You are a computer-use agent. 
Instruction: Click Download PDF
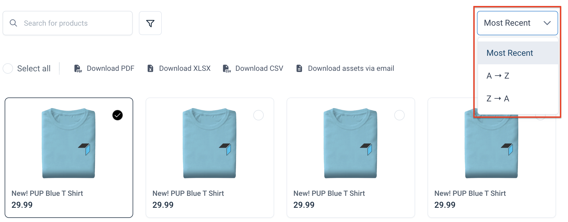110,68
